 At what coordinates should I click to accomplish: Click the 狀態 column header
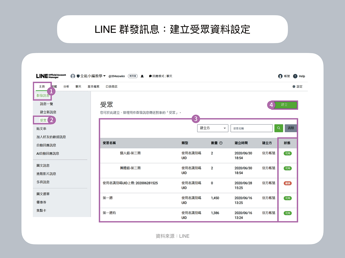(287, 143)
